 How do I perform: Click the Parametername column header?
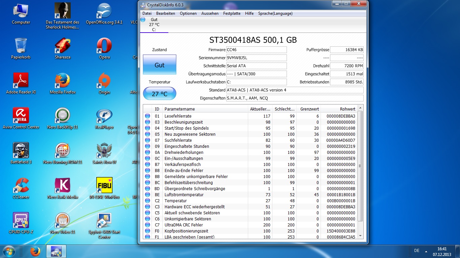205,109
